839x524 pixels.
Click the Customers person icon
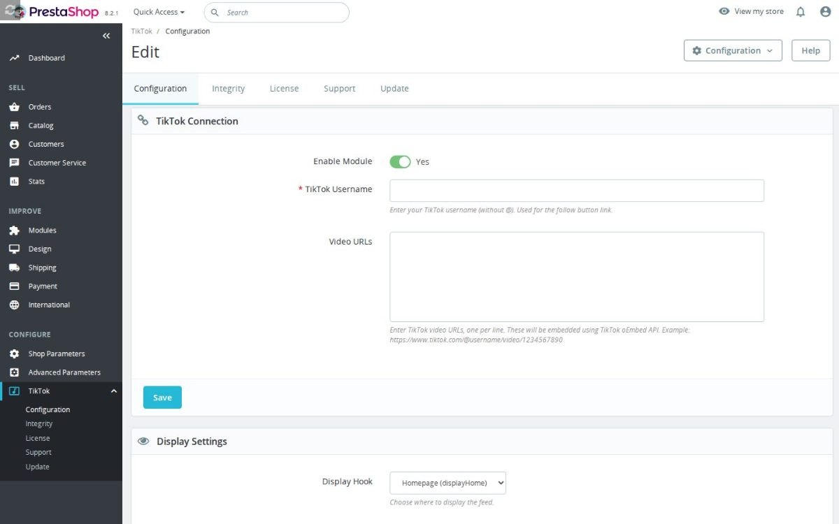click(14, 144)
